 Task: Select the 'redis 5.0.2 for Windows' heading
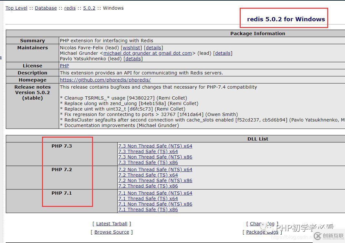[x=286, y=19]
